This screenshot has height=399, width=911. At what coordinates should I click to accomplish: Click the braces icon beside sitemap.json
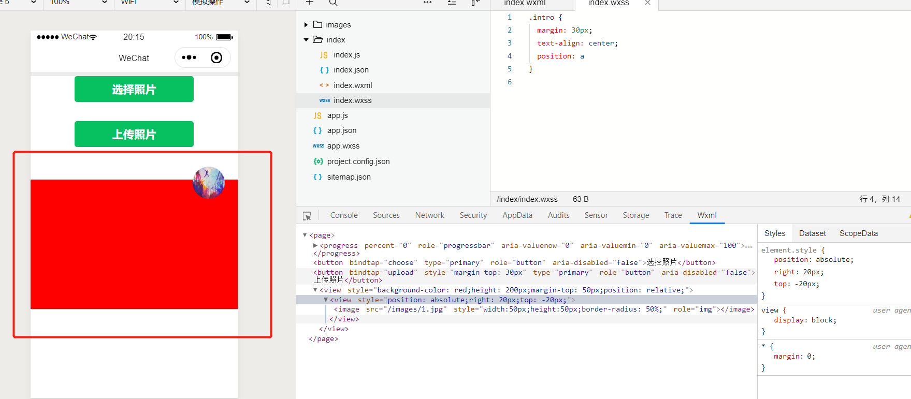coord(317,177)
